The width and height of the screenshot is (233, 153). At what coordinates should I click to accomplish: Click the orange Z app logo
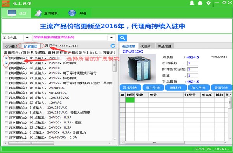pos(5,3)
